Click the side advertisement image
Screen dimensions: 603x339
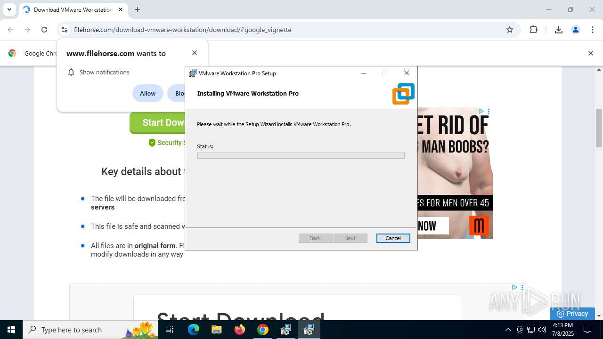tap(455, 173)
